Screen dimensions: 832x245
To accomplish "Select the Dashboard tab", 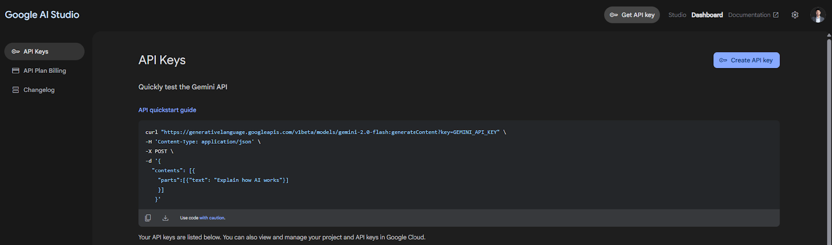I will point(707,15).
